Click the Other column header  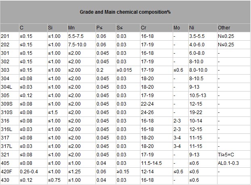(x=224, y=28)
